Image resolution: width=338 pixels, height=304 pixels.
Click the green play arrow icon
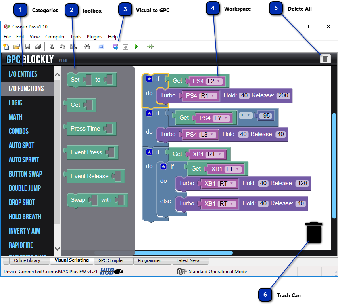(x=136, y=46)
